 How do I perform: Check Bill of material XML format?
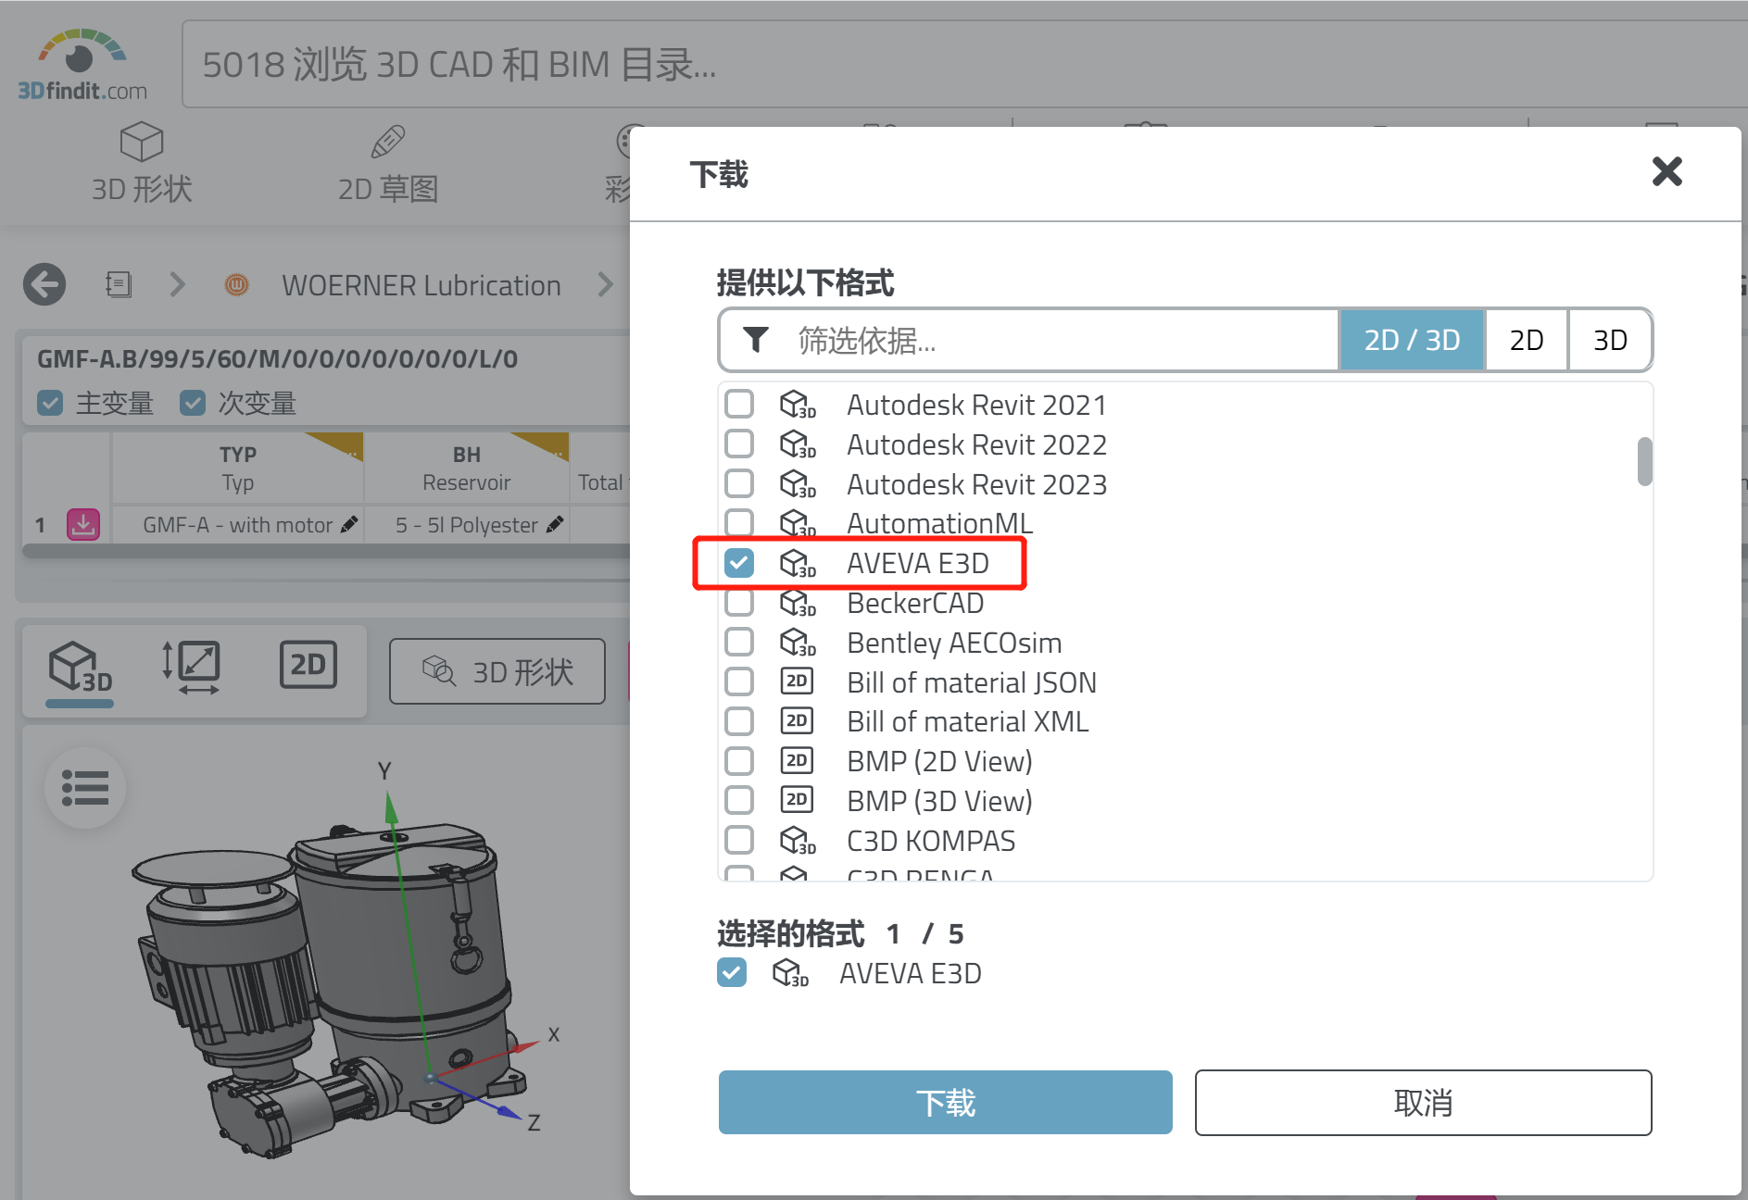pyautogui.click(x=739, y=720)
